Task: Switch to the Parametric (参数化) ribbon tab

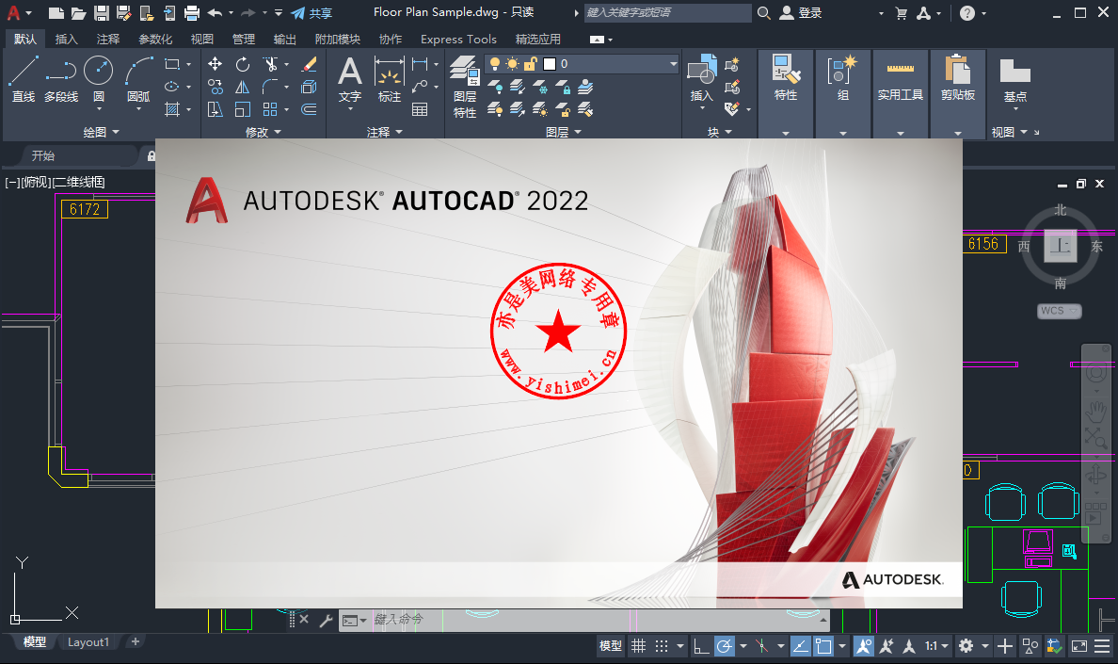Action: [155, 40]
